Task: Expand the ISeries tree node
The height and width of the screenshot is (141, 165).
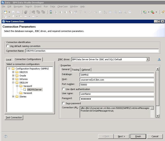Action: [13, 96]
